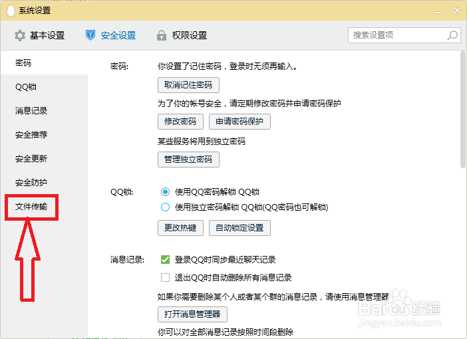
Task: Select 使用独立密码解锁 QQ锁 radio option
Action: pos(165,207)
